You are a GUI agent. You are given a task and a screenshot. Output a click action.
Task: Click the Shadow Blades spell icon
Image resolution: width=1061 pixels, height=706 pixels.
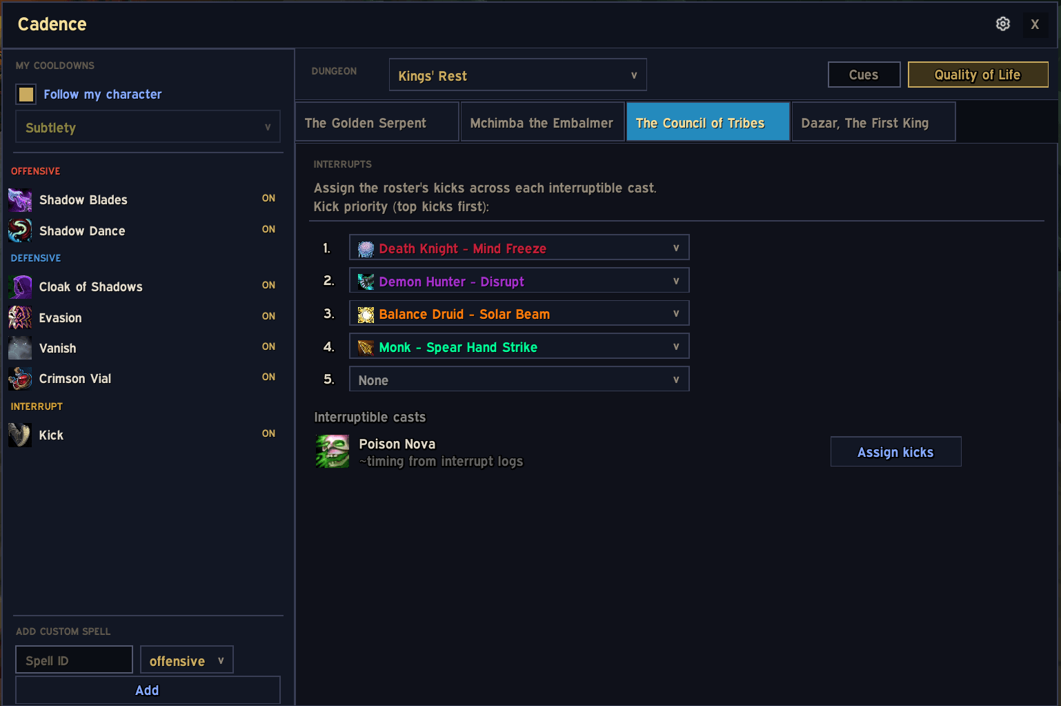pyautogui.click(x=20, y=200)
